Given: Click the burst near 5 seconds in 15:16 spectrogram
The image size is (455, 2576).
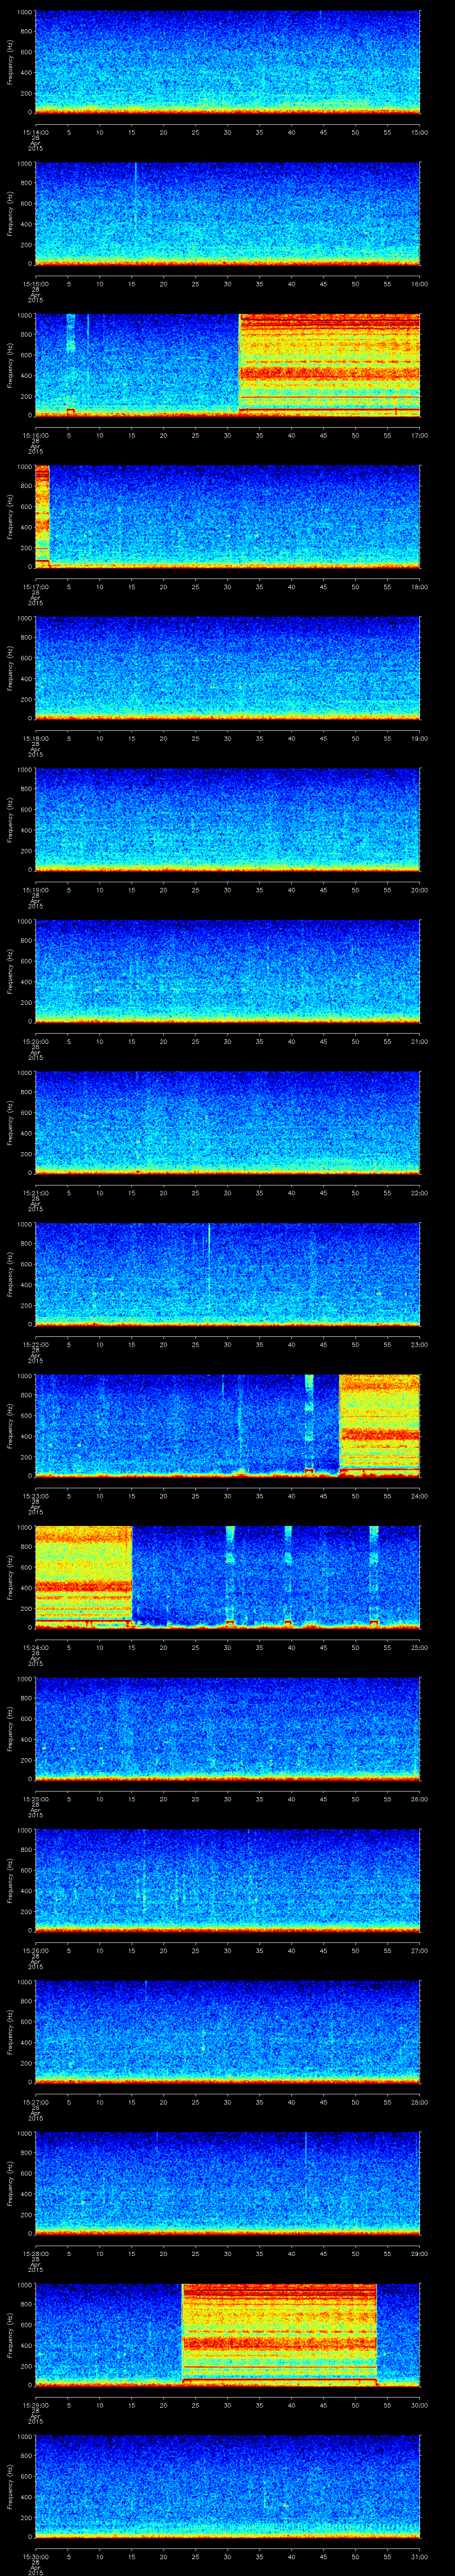Looking at the screenshot, I should click(x=70, y=335).
